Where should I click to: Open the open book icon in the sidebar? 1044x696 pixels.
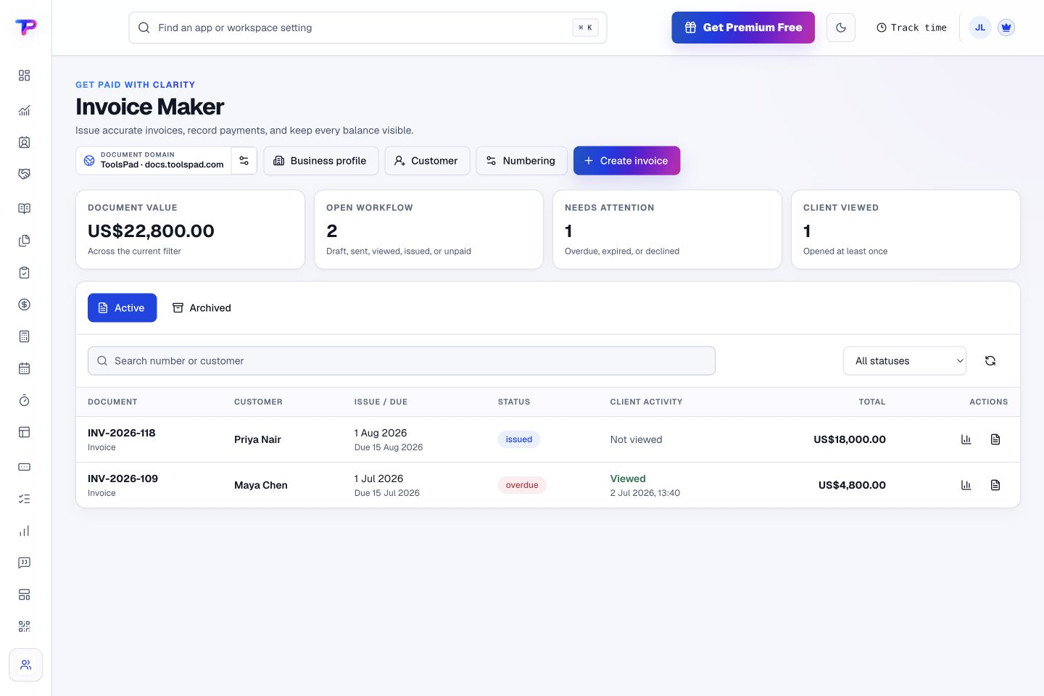pyautogui.click(x=24, y=209)
